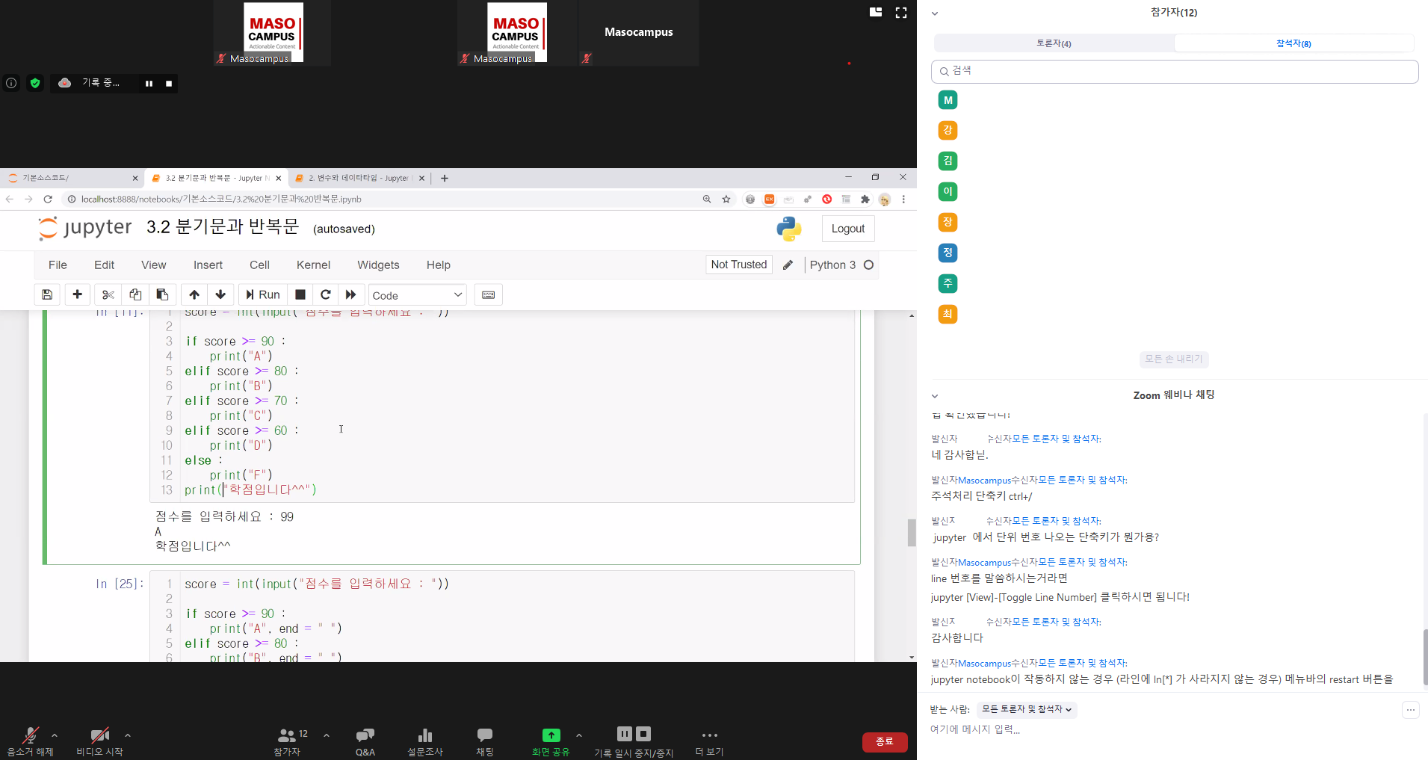Screen dimensions: 1428x760
Task: Open the Q&A panel in Zoom toolbar
Action: click(365, 741)
